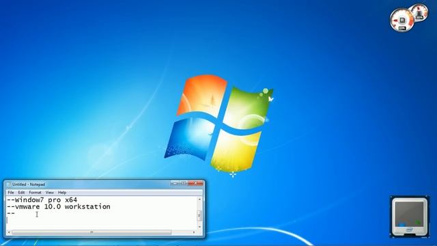The width and height of the screenshot is (437, 246).
Task: Click the CPU usage dial gadget
Action: [401, 20]
